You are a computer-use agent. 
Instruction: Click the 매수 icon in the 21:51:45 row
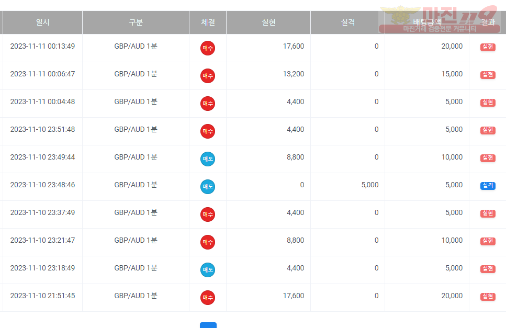pyautogui.click(x=208, y=298)
